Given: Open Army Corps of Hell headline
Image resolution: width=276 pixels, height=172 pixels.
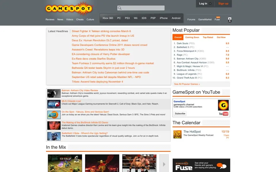Looking at the screenshot, I should pos(103,36).
